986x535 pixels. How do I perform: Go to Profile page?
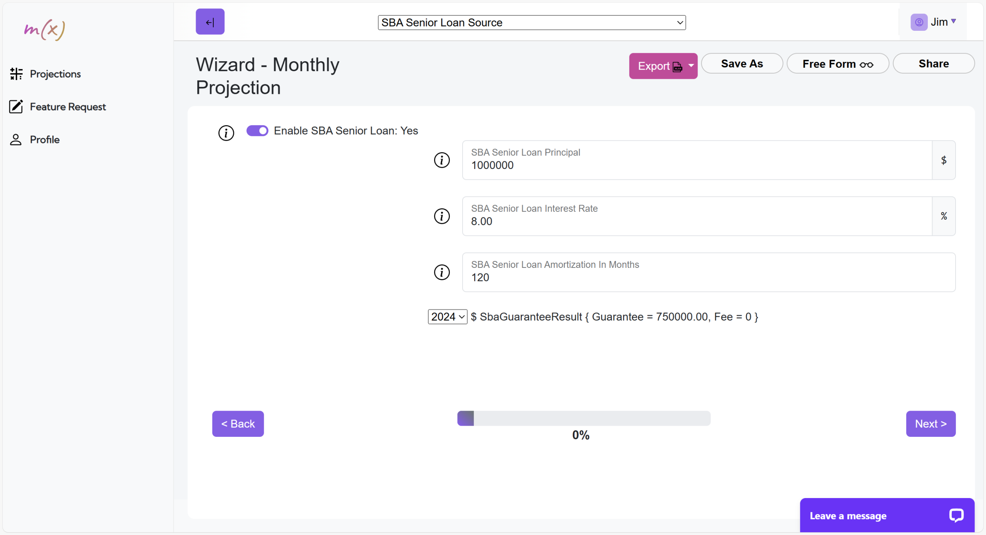pyautogui.click(x=35, y=140)
